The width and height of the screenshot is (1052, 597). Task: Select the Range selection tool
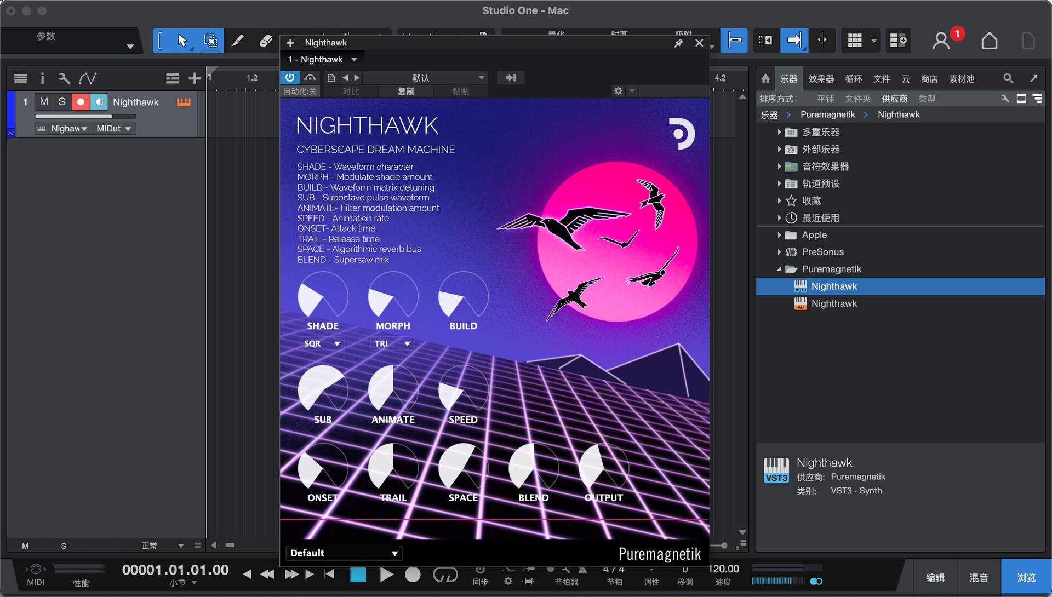tap(210, 41)
